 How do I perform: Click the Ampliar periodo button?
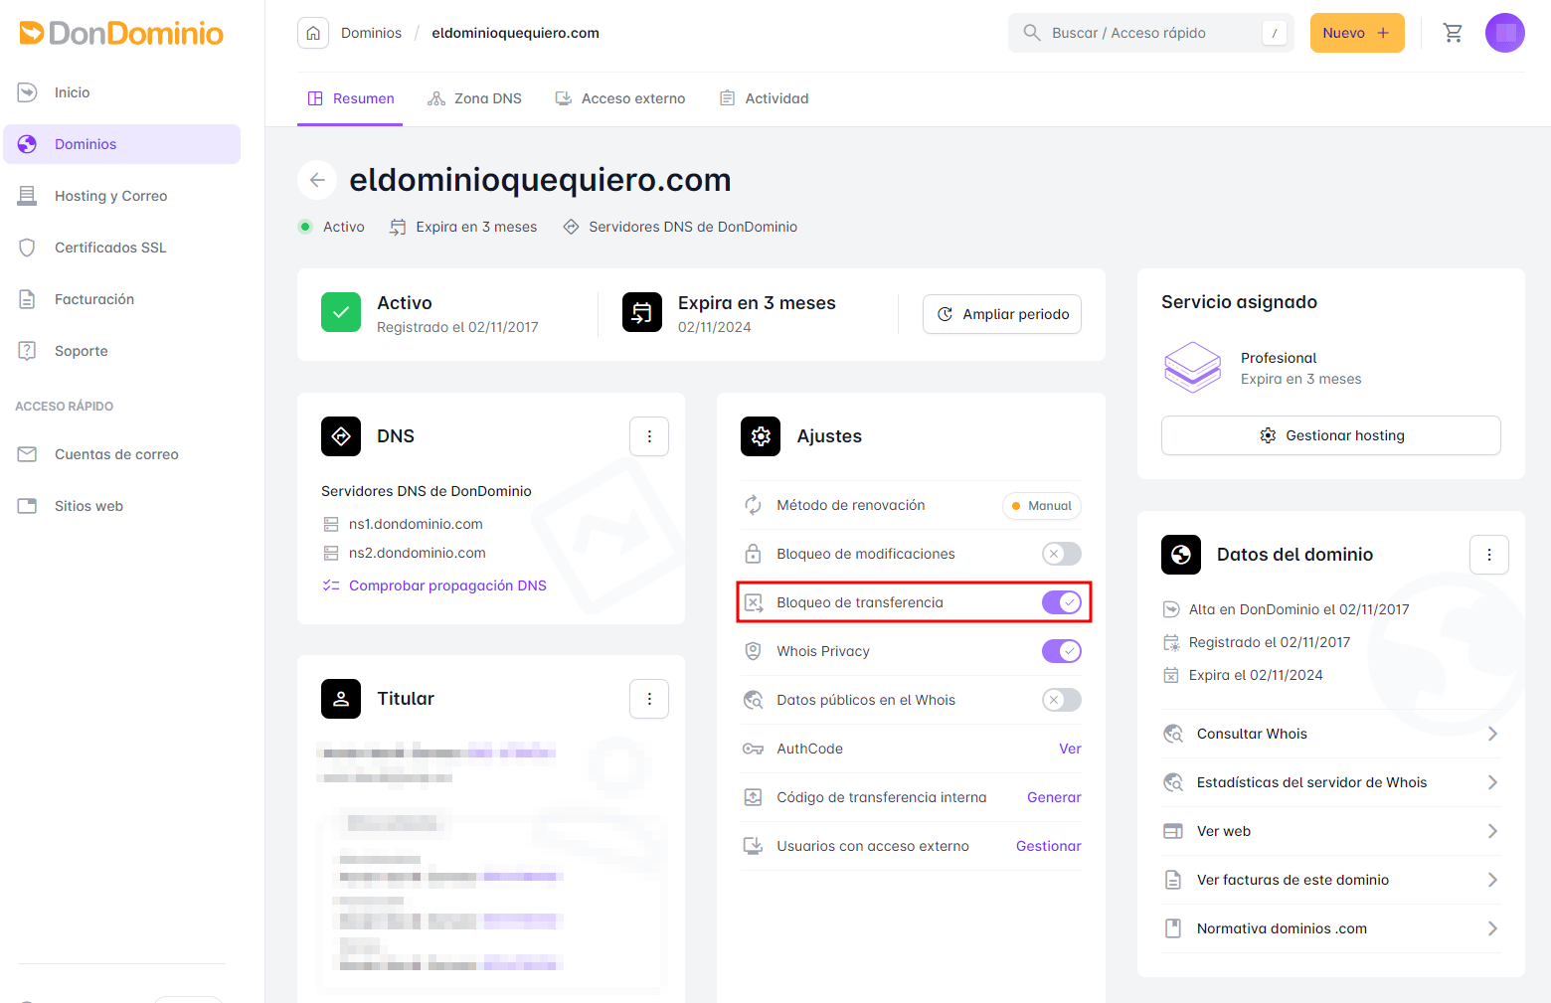click(1002, 314)
